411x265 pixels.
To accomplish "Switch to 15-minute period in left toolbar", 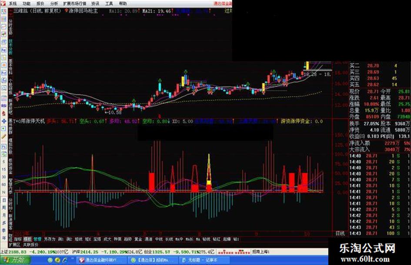I will 3,169.
